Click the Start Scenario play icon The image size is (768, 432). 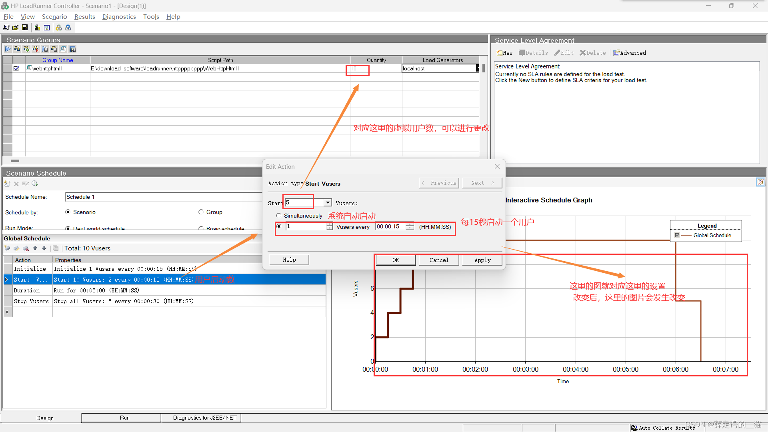coord(8,49)
